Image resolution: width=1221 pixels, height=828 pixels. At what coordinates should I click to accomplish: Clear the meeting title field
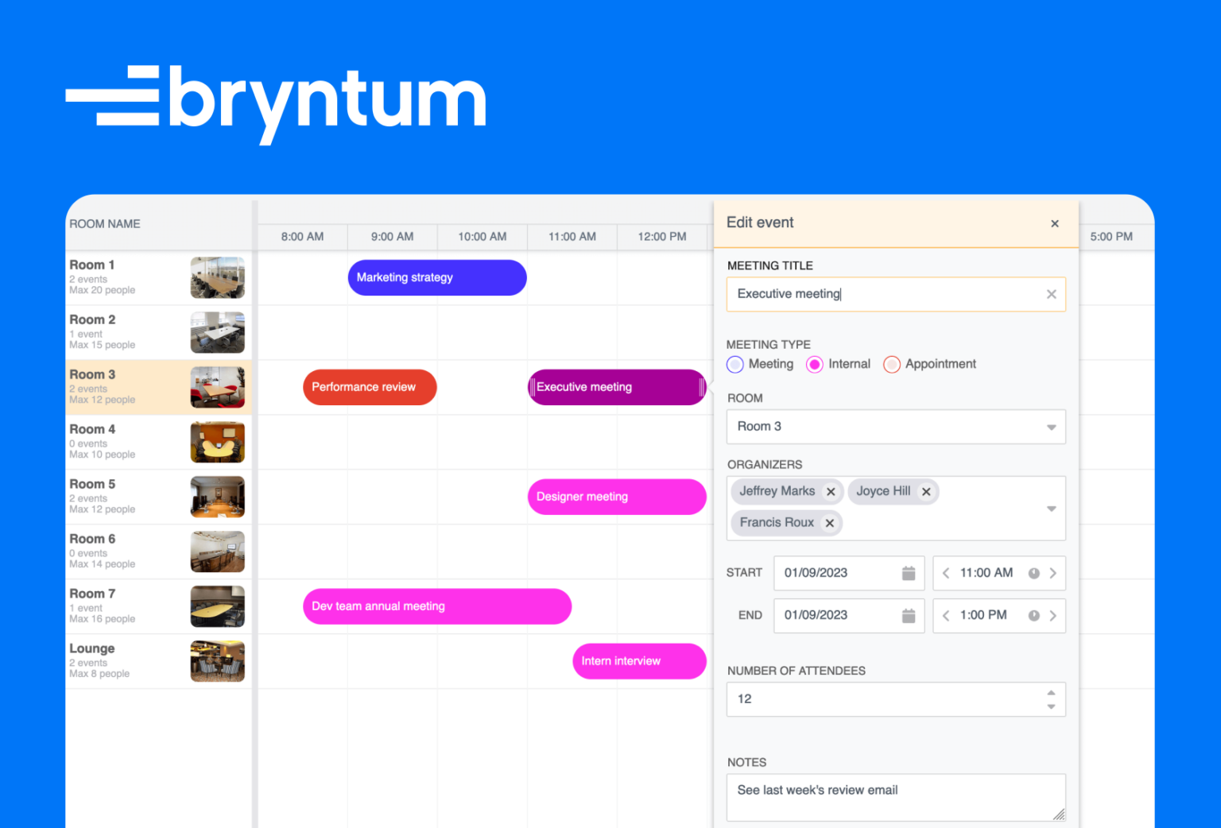pyautogui.click(x=1051, y=293)
